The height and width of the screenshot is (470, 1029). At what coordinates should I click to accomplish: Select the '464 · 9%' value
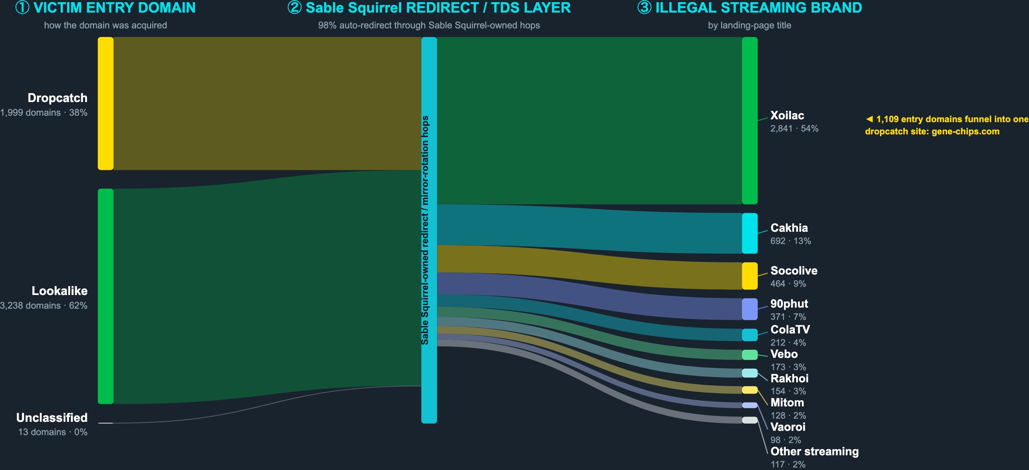click(x=788, y=284)
